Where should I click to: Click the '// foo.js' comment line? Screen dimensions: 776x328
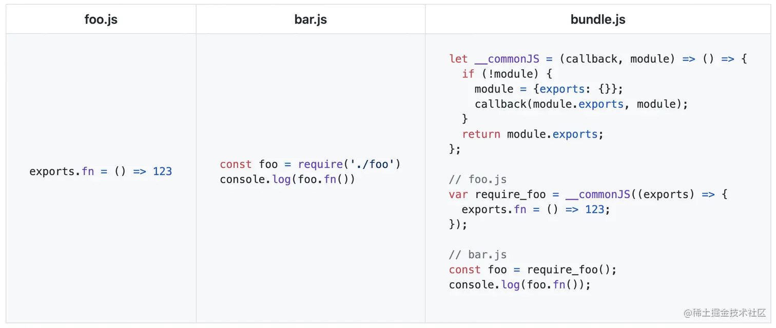tap(478, 180)
